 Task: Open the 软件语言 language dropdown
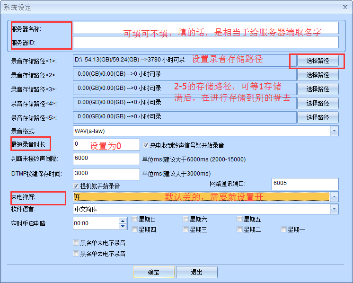334,209
